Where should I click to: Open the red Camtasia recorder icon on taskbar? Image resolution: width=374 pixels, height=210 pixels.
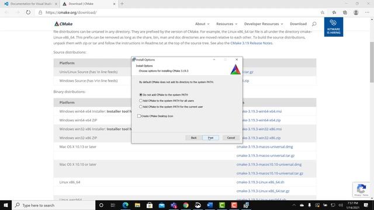tap(234, 205)
